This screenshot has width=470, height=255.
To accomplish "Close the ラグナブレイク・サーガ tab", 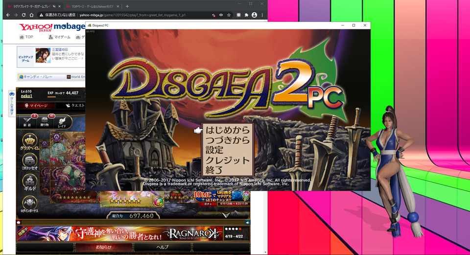I will point(59,6).
